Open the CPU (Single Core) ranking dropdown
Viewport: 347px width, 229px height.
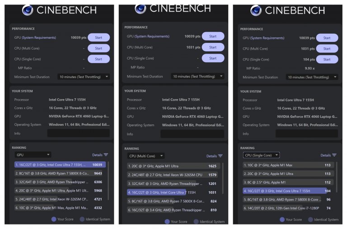261,155
